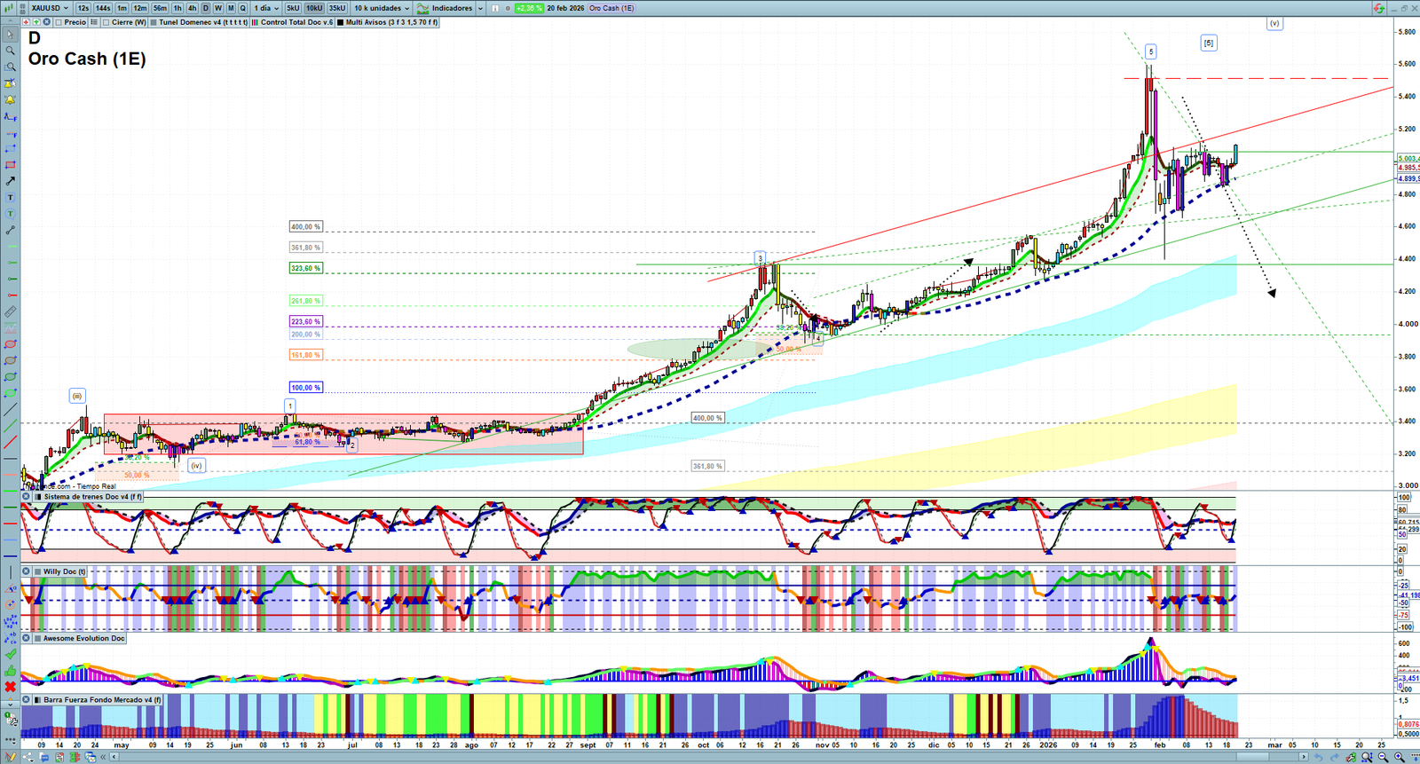This screenshot has height=764, width=1420.
Task: Select the text label T tool
Action: [11, 197]
